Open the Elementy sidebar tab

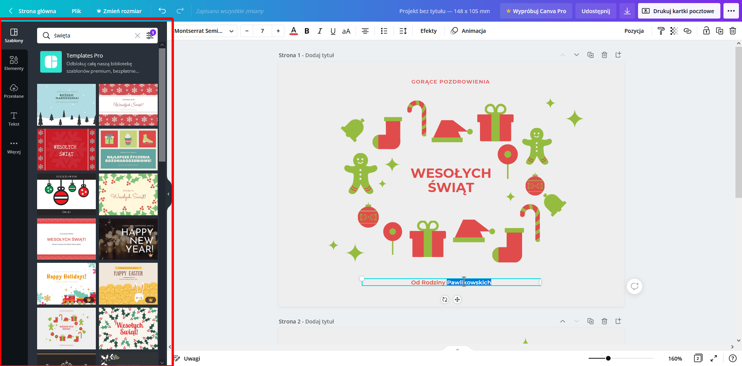point(14,63)
